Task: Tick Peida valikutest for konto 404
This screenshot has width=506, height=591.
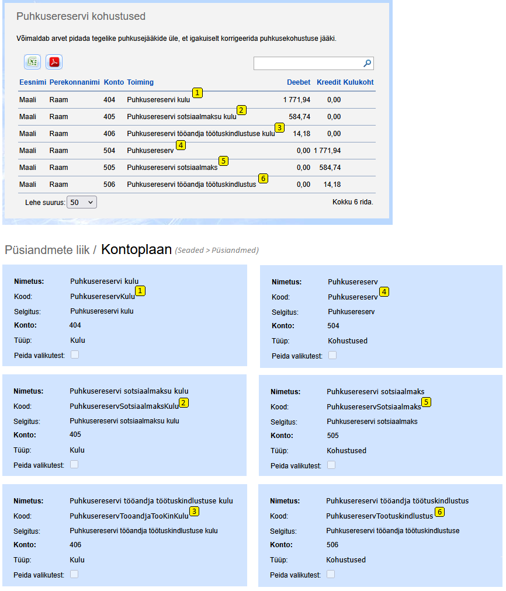Action: pos(74,354)
